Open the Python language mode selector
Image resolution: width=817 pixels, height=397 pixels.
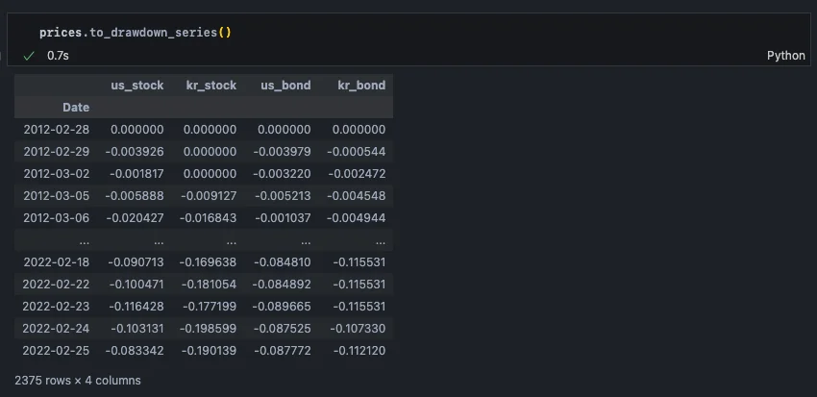click(x=785, y=56)
